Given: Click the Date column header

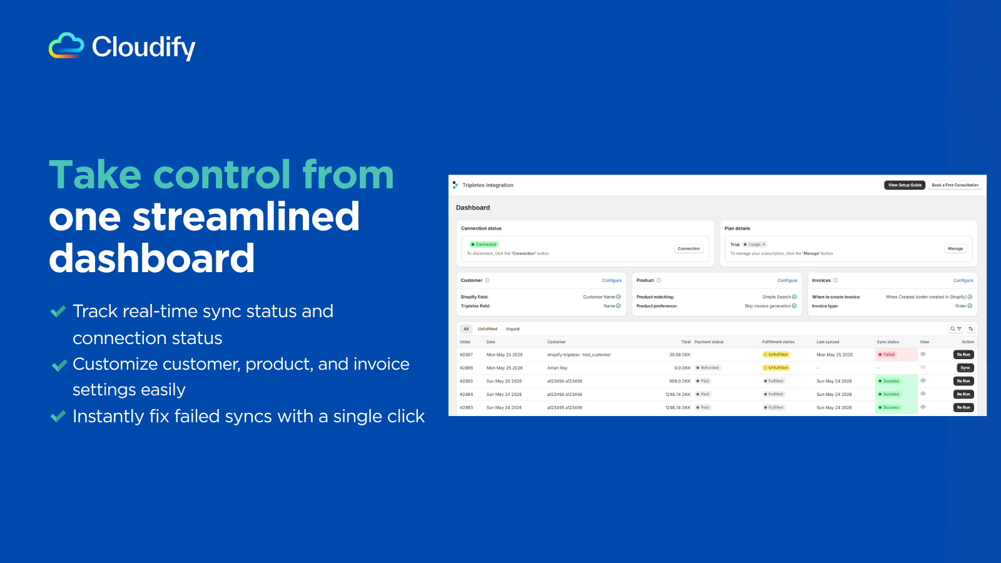Looking at the screenshot, I should pyautogui.click(x=491, y=342).
